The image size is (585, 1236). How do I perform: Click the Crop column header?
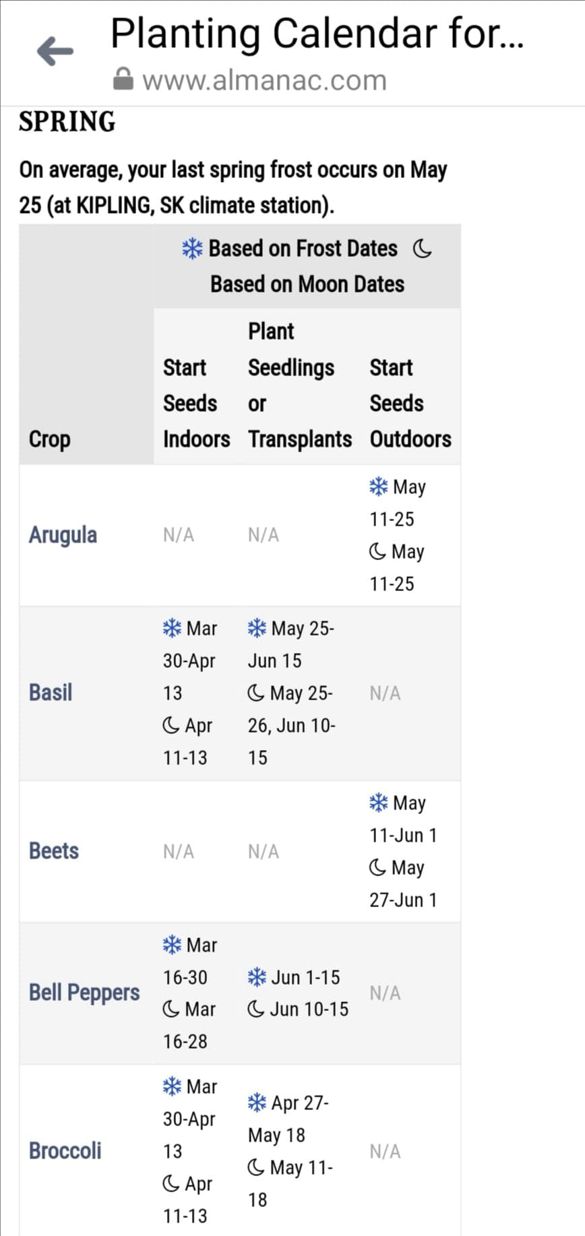50,439
